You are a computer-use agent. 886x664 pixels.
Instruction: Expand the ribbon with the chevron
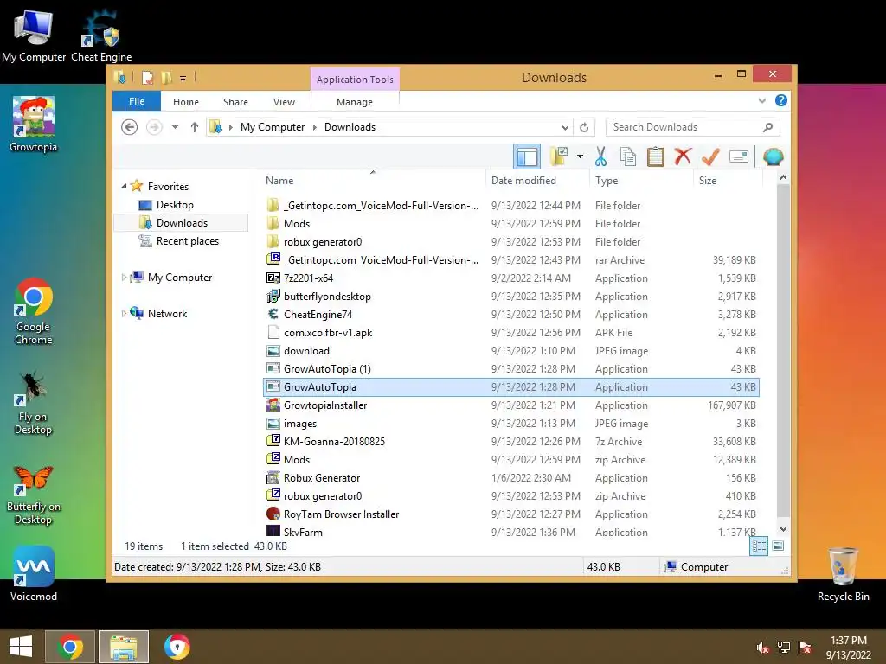click(x=761, y=100)
